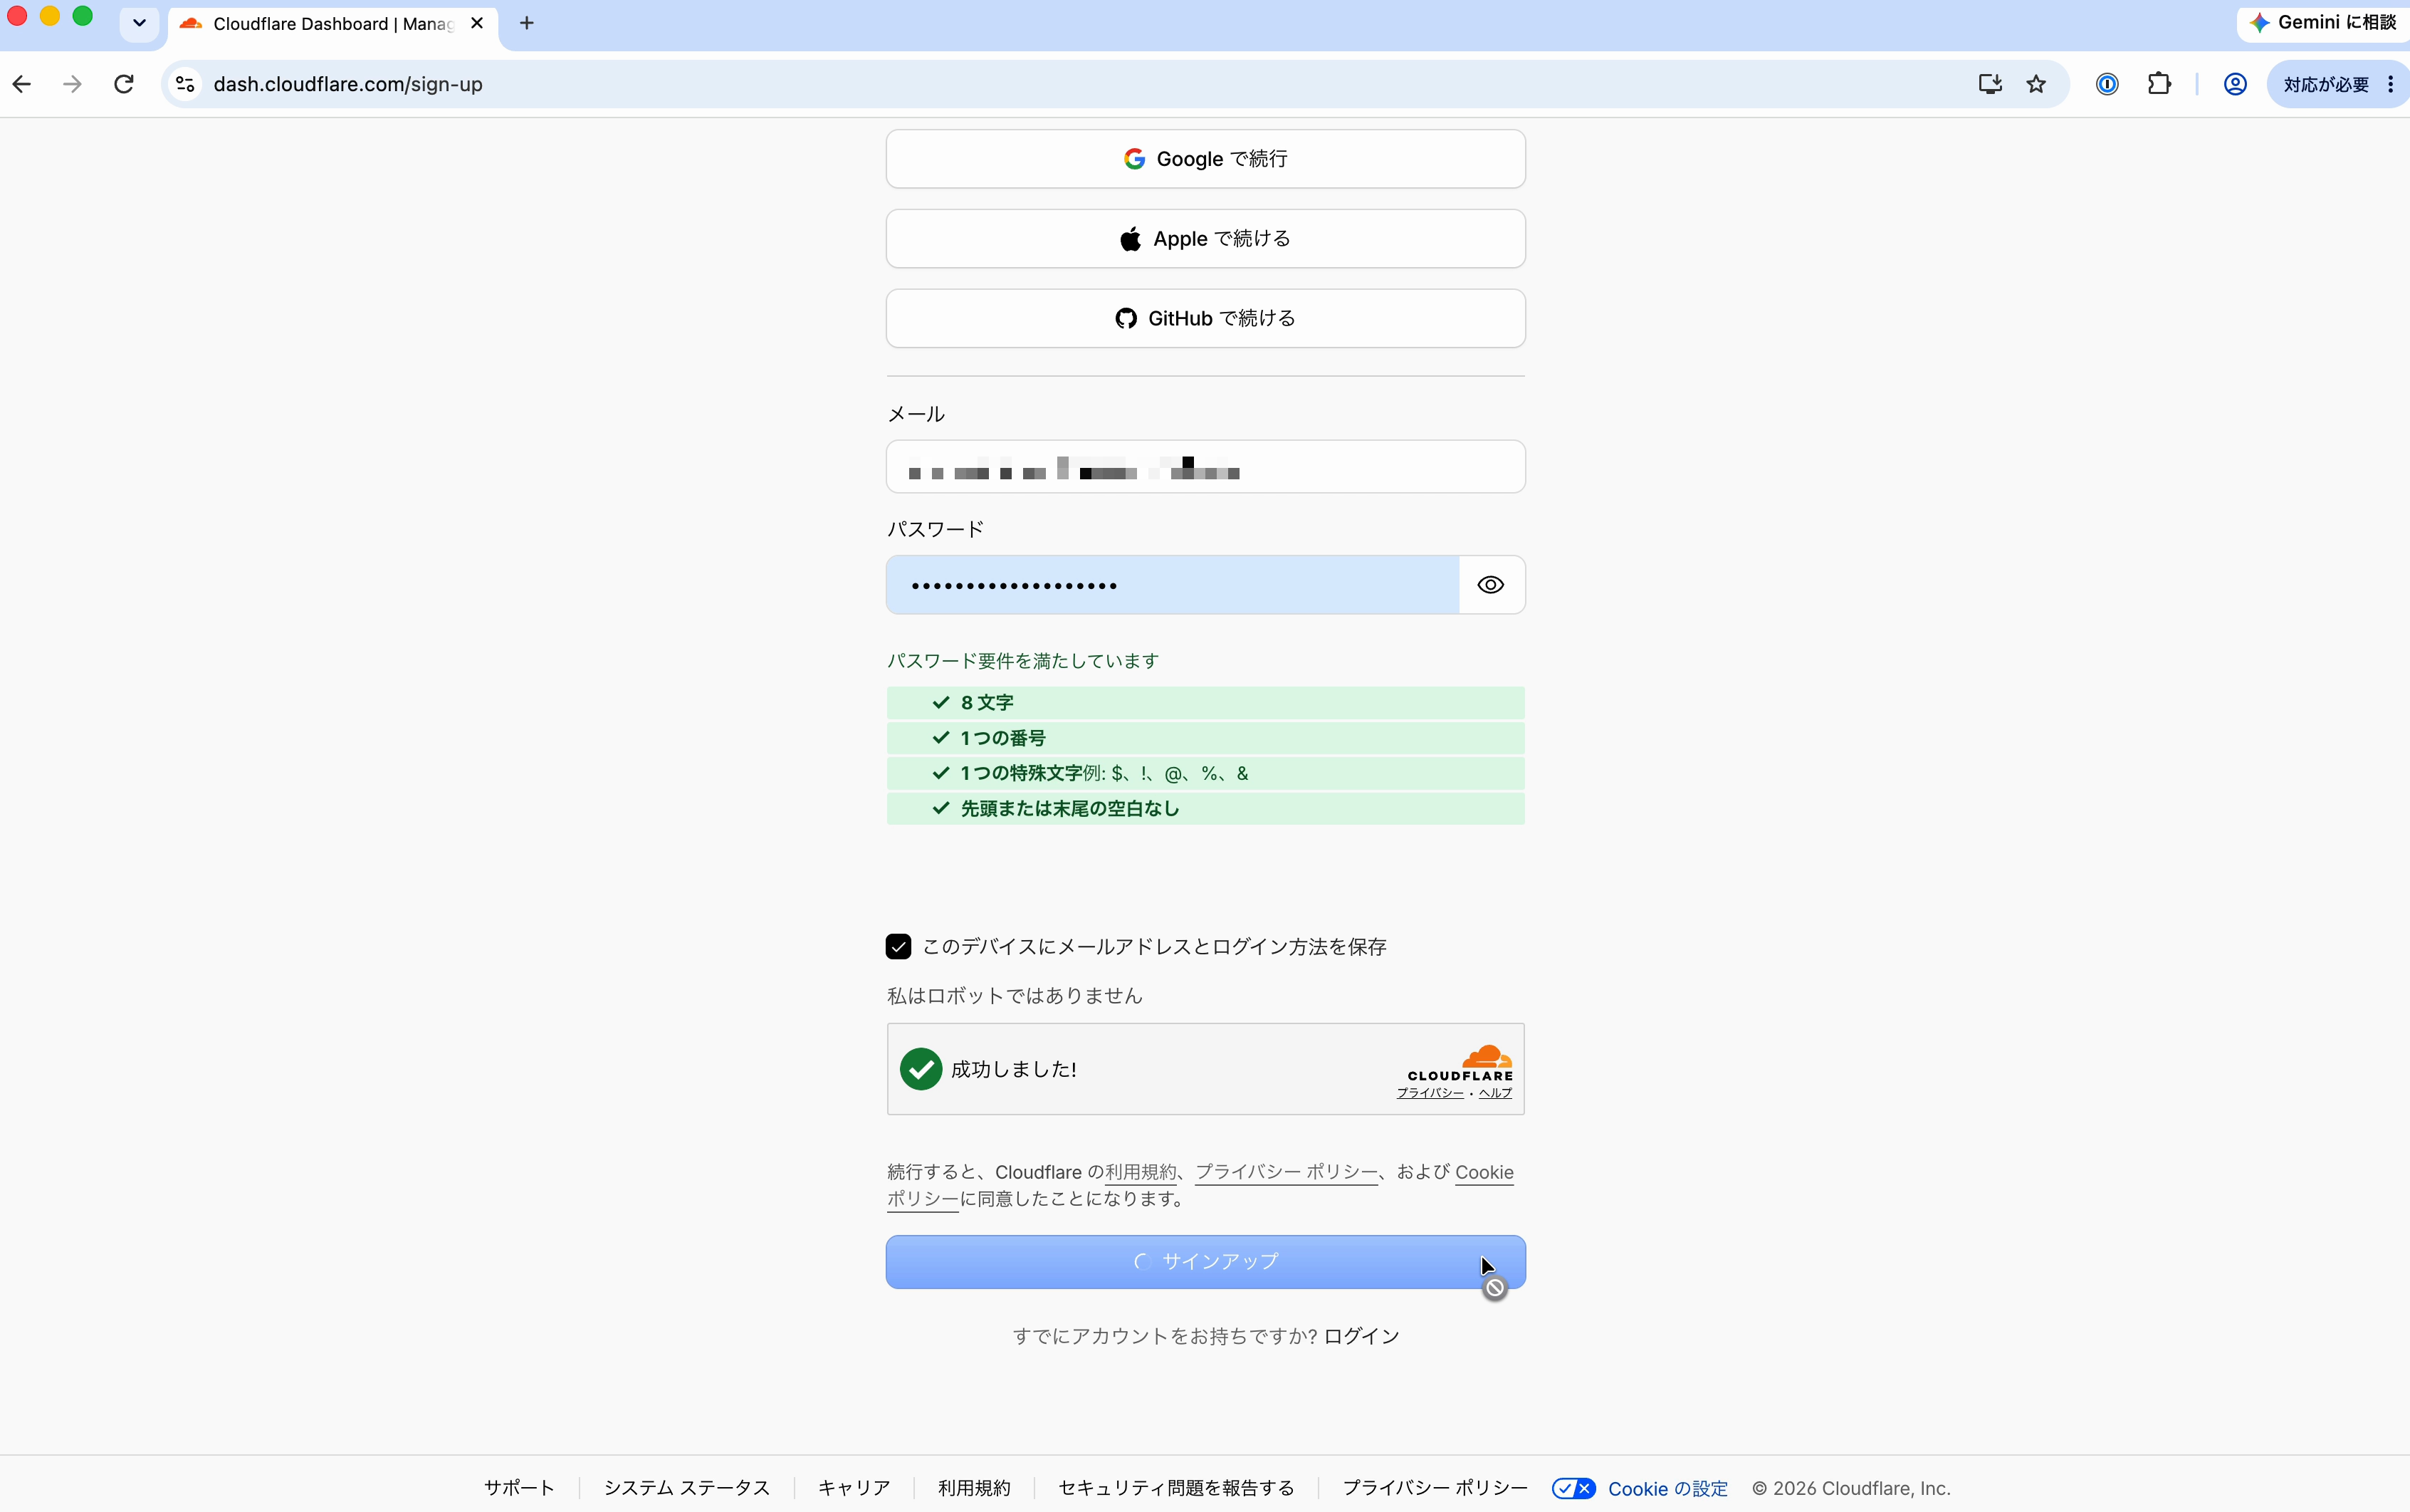Open footer 利用規約 link
The width and height of the screenshot is (2410, 1512).
click(973, 1488)
